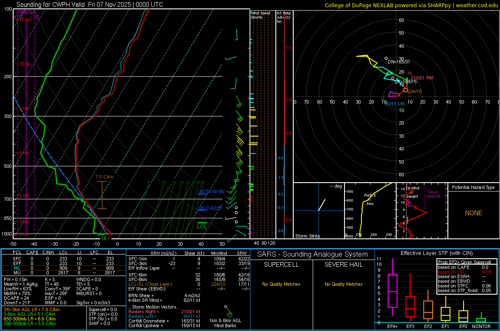The width and height of the screenshot is (500, 331).
Task: Click Corfidi Upshear = 169/15 kt
Action: (x=164, y=326)
